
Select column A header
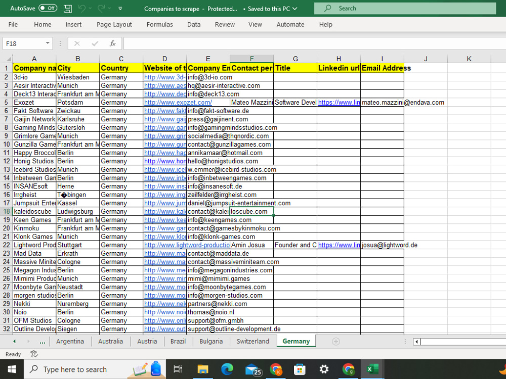(34, 59)
